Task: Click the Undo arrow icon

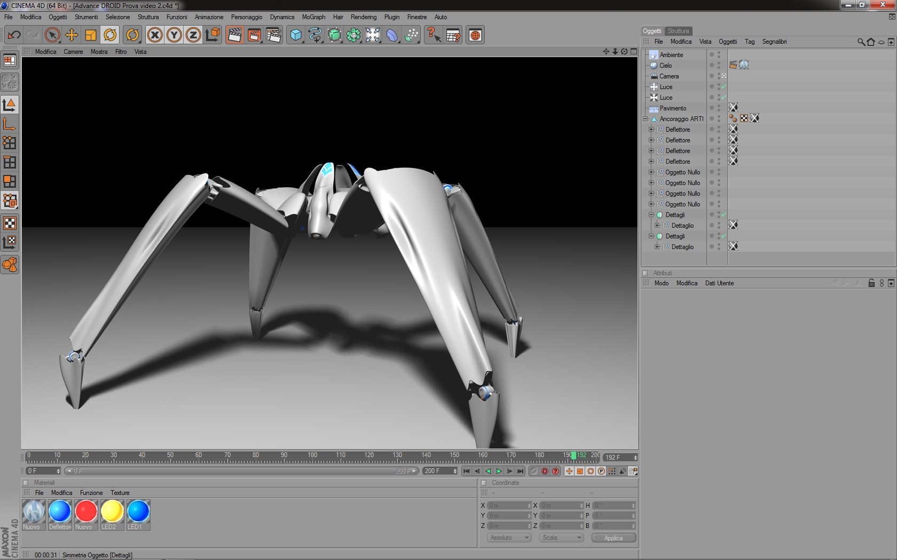Action: [14, 35]
